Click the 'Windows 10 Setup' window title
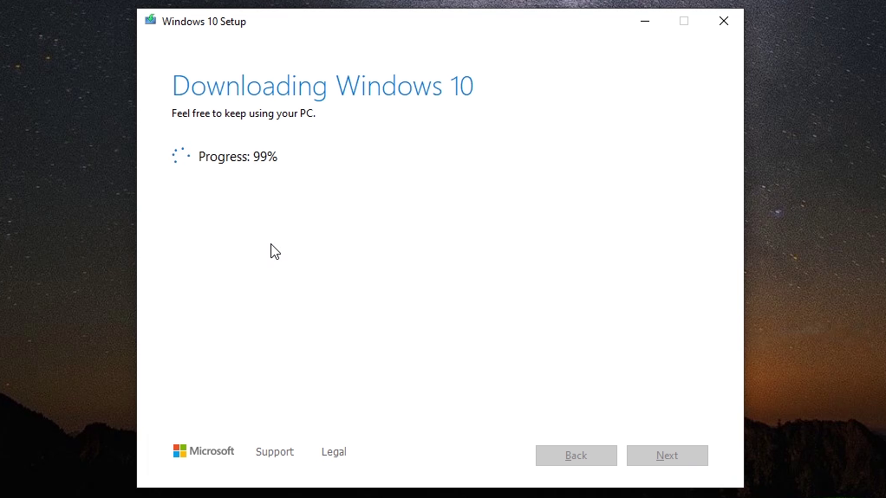This screenshot has height=498, width=886. click(x=204, y=22)
